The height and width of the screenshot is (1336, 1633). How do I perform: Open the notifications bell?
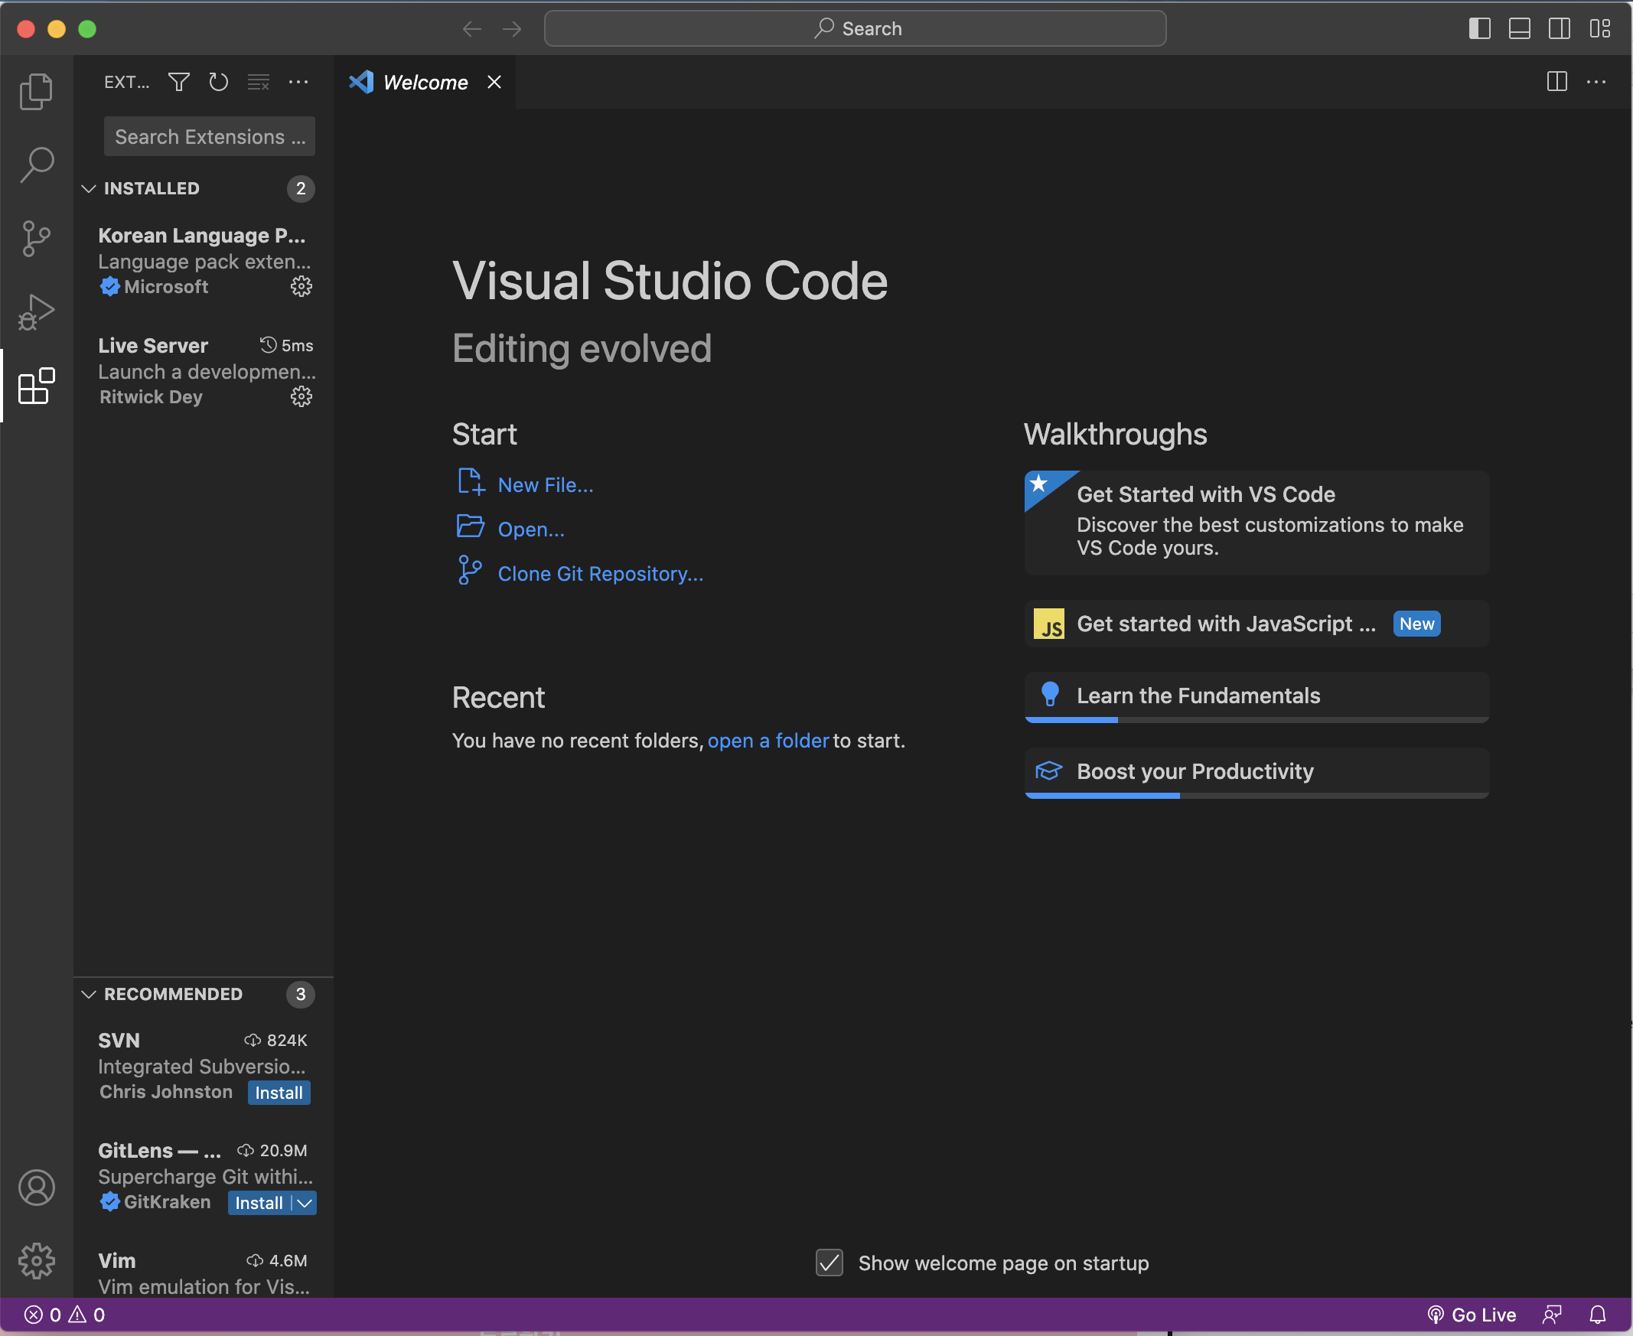[x=1598, y=1315]
